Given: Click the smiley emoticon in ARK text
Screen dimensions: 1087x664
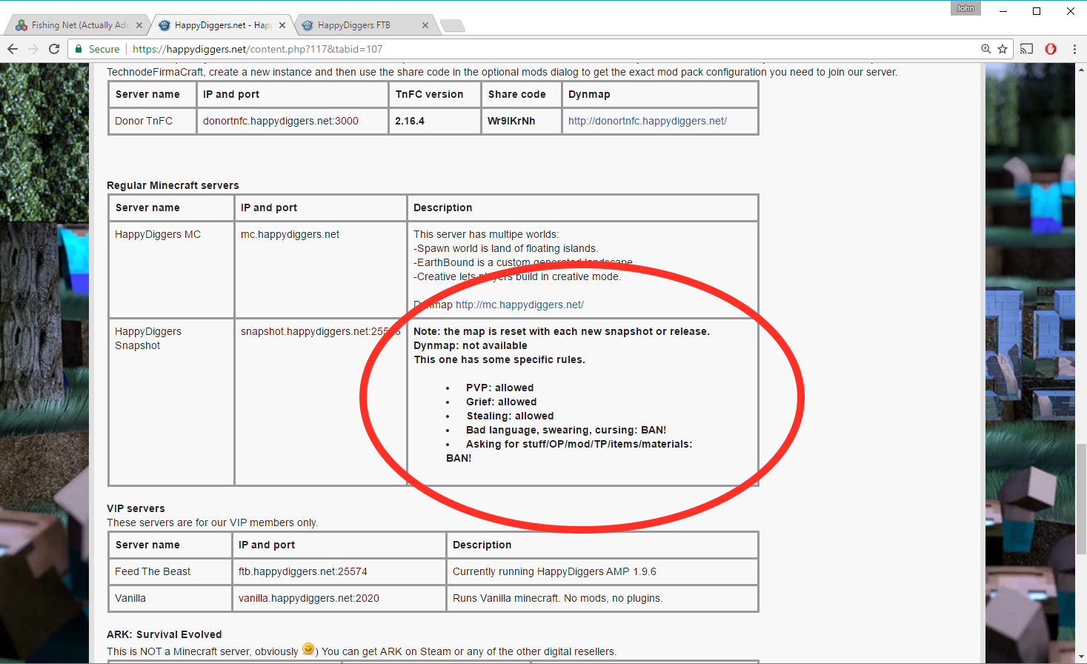Looking at the screenshot, I should coord(308,649).
